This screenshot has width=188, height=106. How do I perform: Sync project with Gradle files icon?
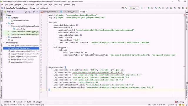click(167, 8)
